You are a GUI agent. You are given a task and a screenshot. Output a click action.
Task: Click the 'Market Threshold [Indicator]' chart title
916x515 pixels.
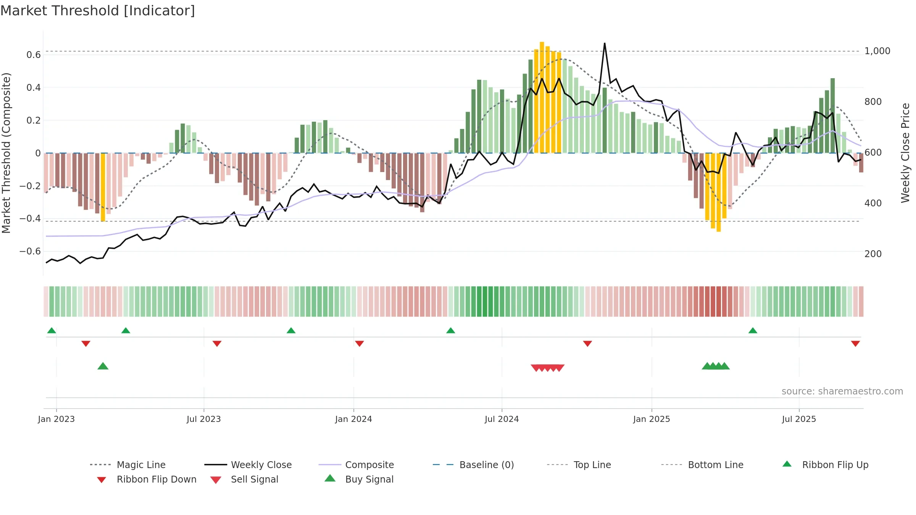click(98, 11)
